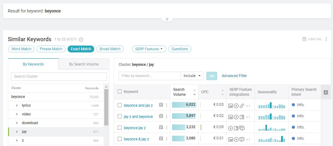Click the questions SERP icon for 'beyonce jay z'
Screen dimensions: 333x146
tap(242, 128)
